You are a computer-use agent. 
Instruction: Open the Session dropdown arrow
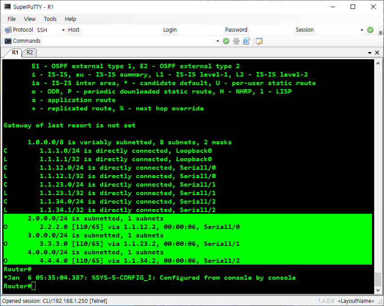click(362, 30)
